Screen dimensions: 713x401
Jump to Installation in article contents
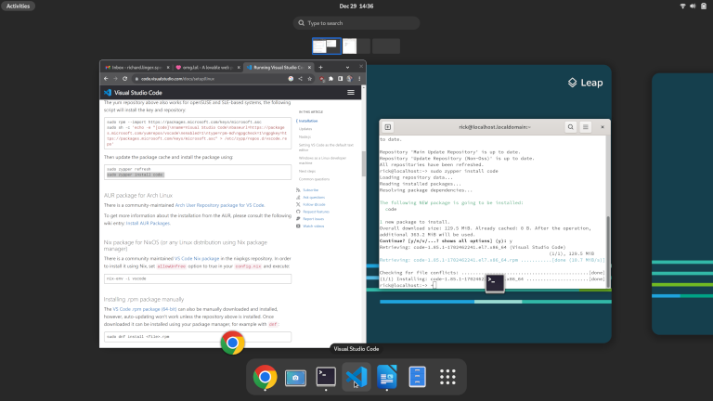click(x=308, y=121)
